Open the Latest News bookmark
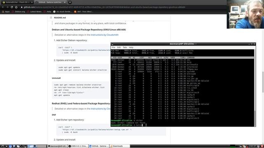 pos(34,12)
